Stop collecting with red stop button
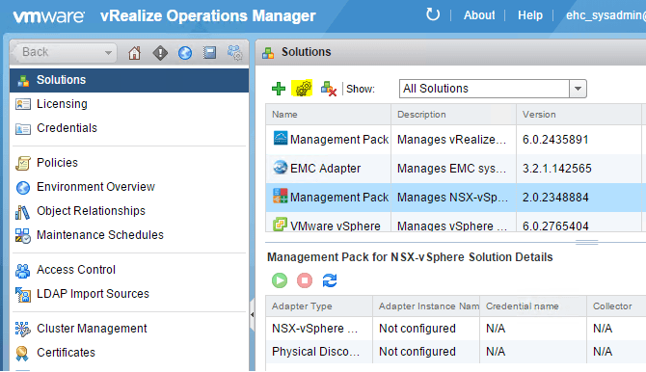Image resolution: width=646 pixels, height=372 pixels. point(305,280)
